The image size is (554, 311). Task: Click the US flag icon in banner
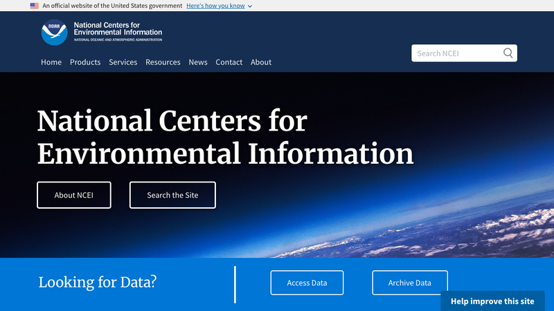[34, 6]
